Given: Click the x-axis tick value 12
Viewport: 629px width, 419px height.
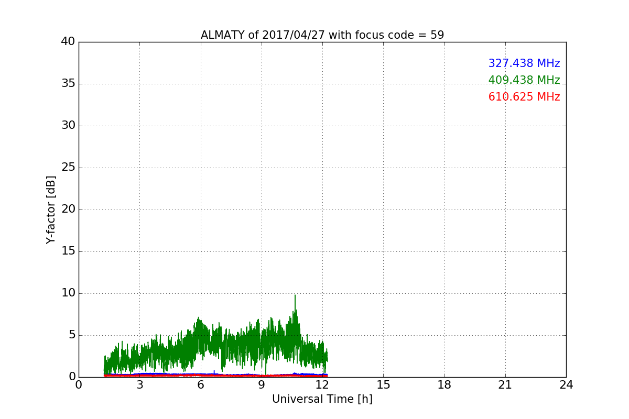Looking at the screenshot, I should coord(322,385).
